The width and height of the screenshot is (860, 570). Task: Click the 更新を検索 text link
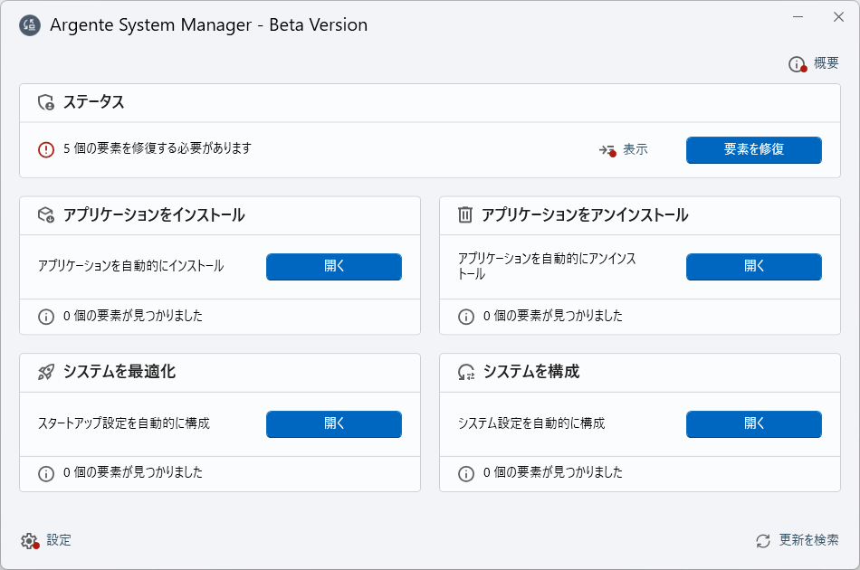tap(808, 540)
